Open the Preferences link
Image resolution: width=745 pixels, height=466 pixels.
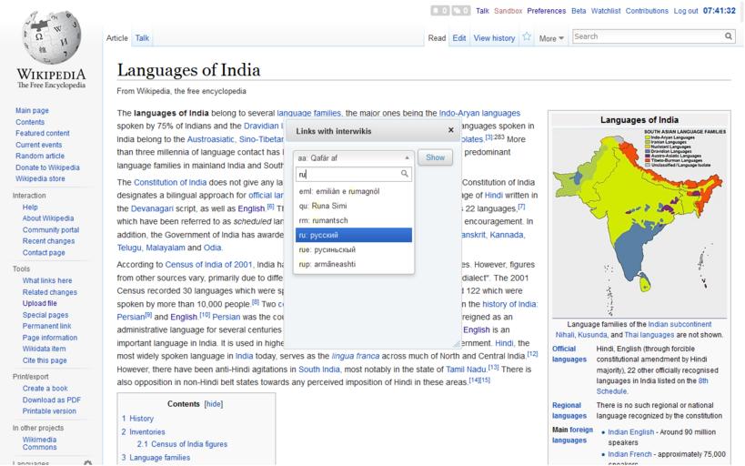546,11
